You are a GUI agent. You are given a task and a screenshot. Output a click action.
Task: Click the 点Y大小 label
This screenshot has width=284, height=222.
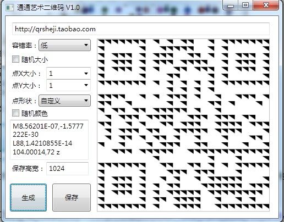[x=26, y=85]
